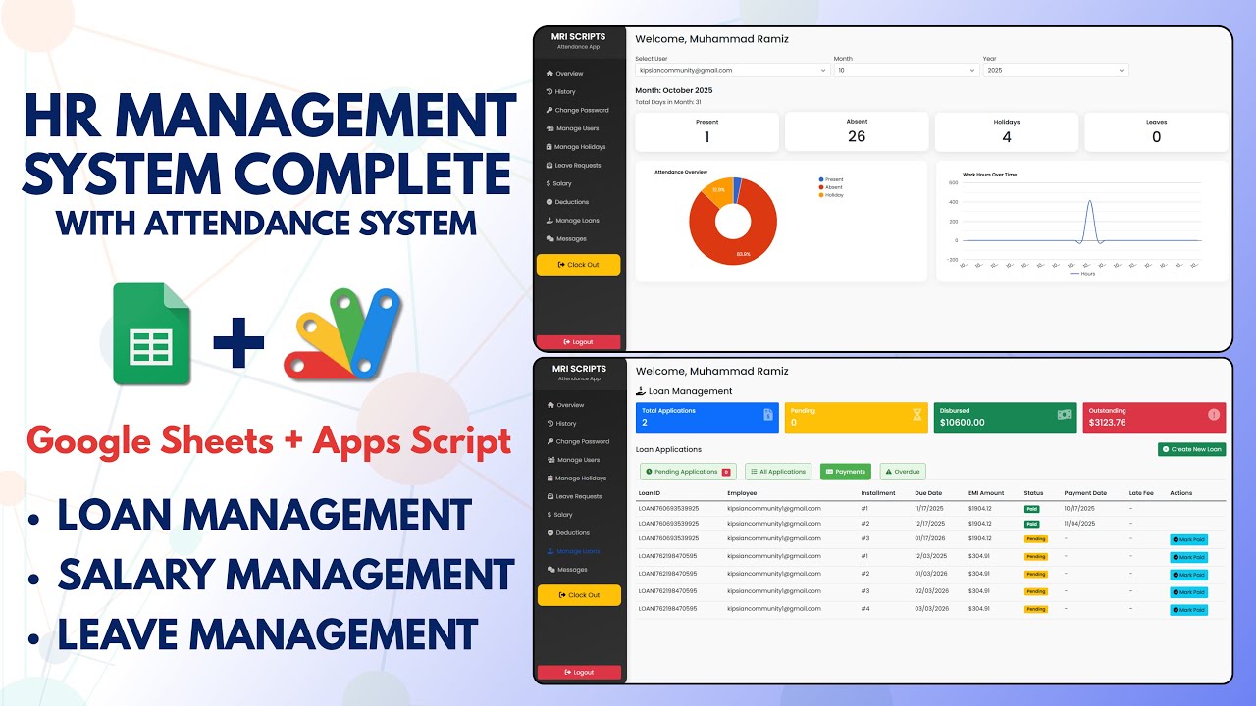1256x706 pixels.
Task: Click Leave Requests icon in attendance dashboard sidebar
Action: click(x=550, y=166)
